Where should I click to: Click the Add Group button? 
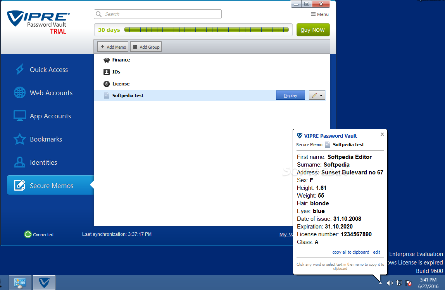(x=146, y=47)
